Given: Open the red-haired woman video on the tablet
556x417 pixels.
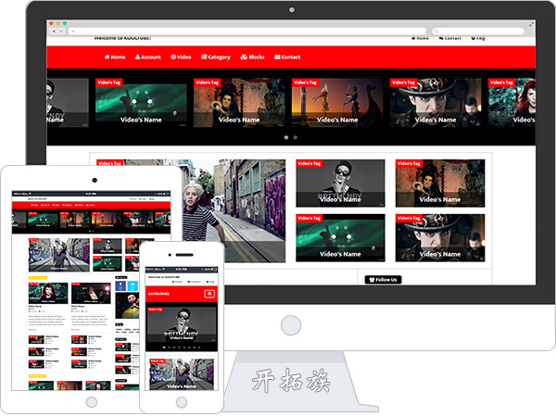Looking at the screenshot, I should [x=48, y=293].
